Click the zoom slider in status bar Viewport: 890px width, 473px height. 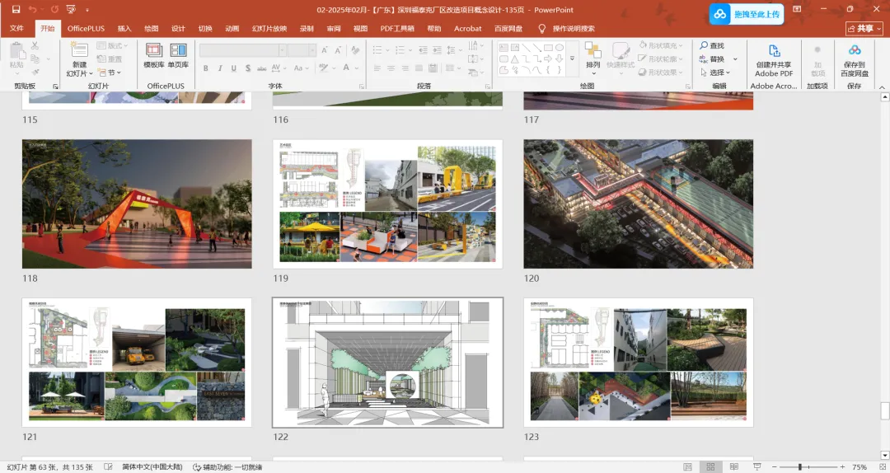pos(800,467)
